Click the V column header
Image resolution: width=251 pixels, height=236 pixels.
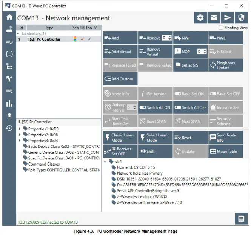(95, 28)
